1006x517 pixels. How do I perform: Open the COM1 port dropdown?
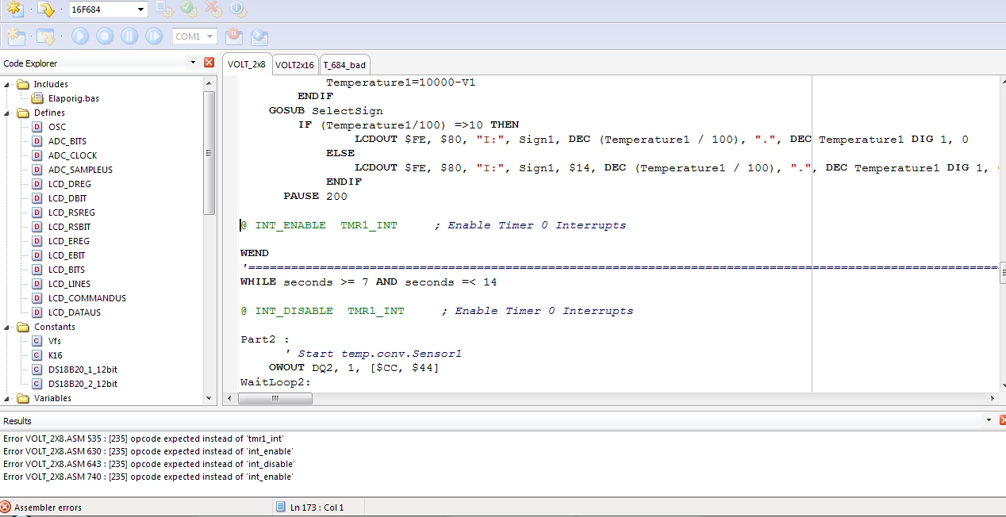coord(209,36)
